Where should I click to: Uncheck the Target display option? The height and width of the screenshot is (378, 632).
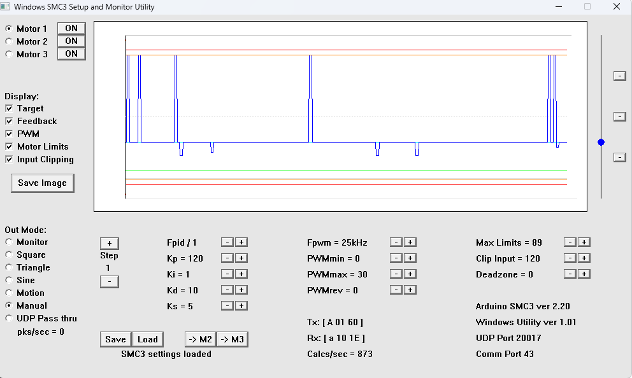pyautogui.click(x=9, y=108)
